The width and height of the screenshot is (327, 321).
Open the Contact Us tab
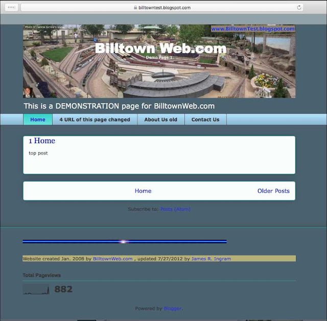click(205, 120)
